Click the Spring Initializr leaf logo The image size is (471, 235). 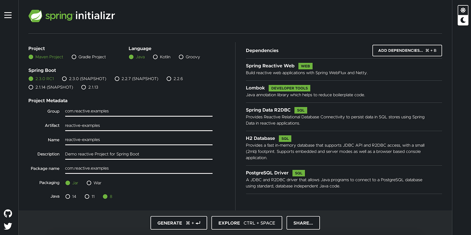[x=35, y=16]
